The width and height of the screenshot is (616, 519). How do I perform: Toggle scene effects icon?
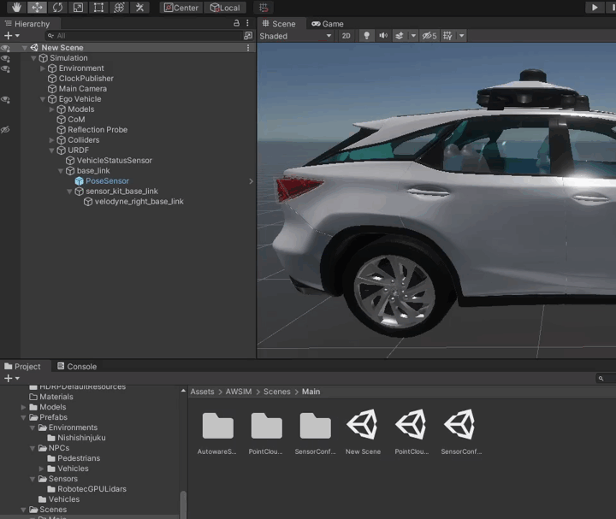(x=400, y=36)
